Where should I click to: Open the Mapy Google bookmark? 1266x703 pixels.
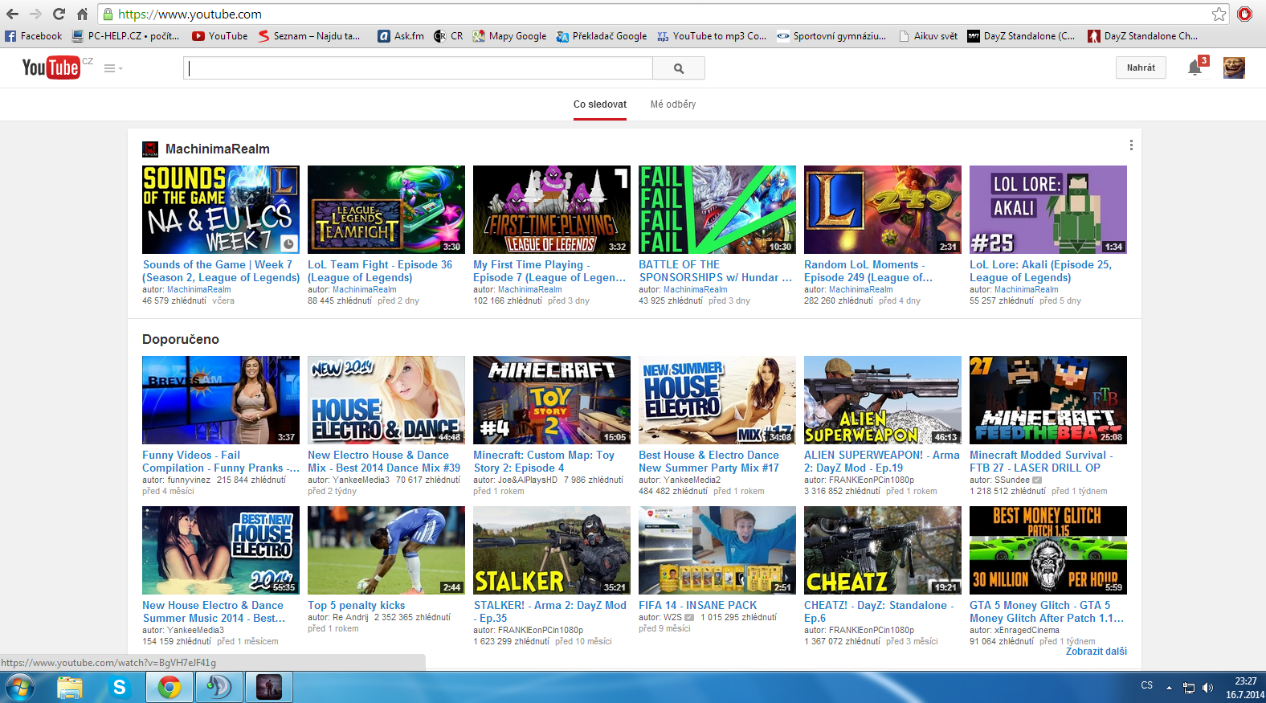(509, 36)
